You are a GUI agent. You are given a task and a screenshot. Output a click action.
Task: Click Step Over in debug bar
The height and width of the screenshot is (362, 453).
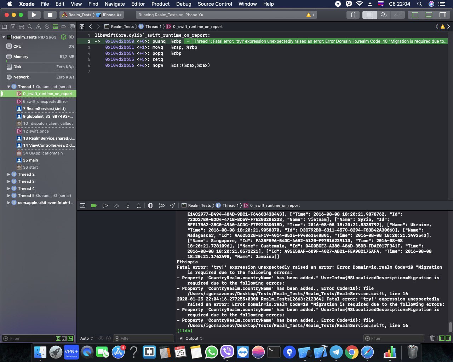coord(116,205)
